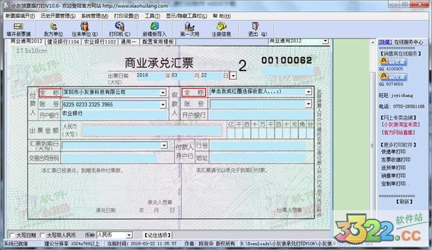This screenshot has width=432, height=250.
Task: Open the 系统管理 menu
Action: (94, 16)
